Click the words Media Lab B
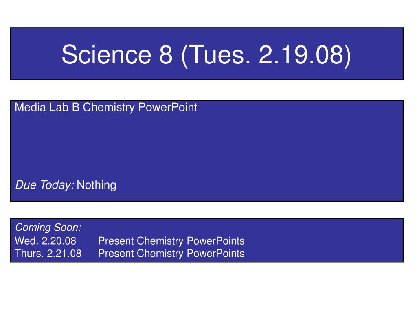This screenshot has height=312, width=417. click(47, 107)
